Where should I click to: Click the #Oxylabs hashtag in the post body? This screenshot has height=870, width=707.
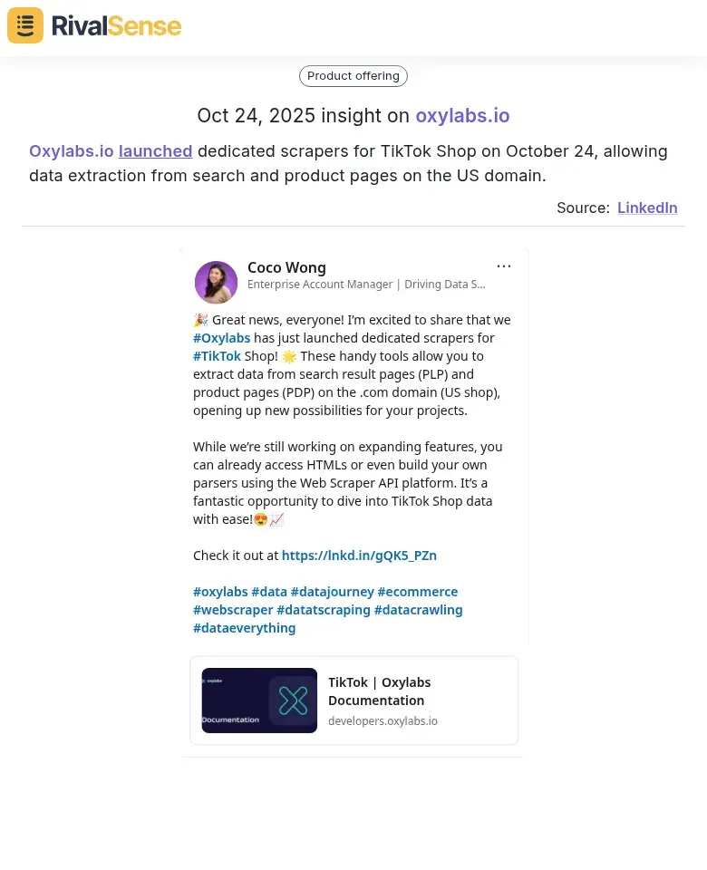(x=221, y=338)
